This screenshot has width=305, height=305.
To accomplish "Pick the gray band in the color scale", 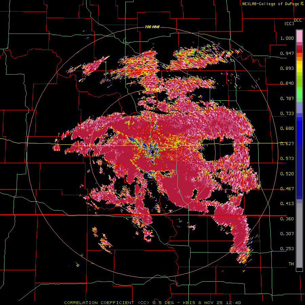I will click(x=299, y=236).
